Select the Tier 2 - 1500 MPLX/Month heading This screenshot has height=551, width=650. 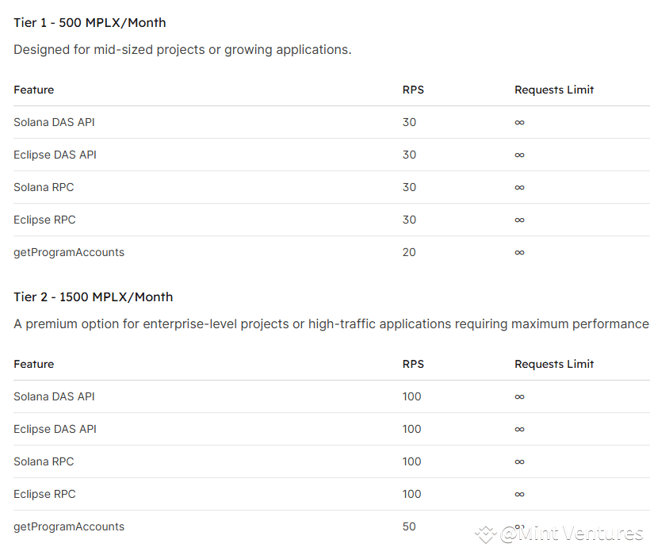click(93, 297)
